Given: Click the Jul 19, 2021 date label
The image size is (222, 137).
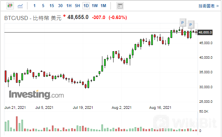Looking at the screenshot, I should coord(83,108).
